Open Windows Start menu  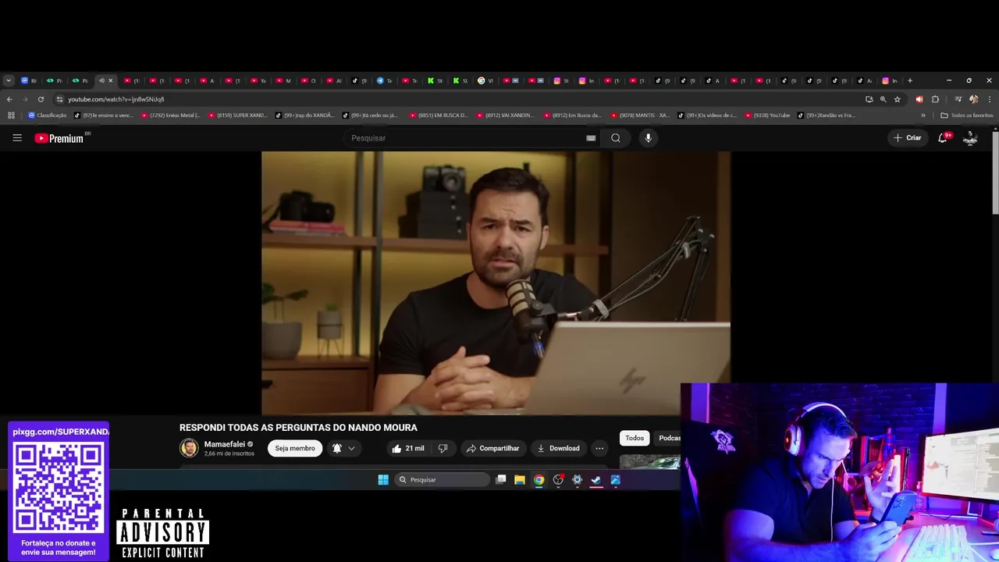383,480
